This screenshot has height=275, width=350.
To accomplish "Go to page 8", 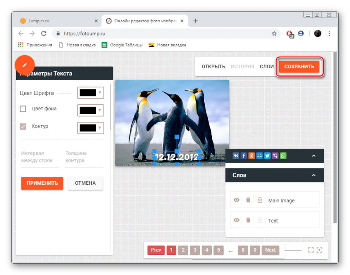I will [x=243, y=250].
